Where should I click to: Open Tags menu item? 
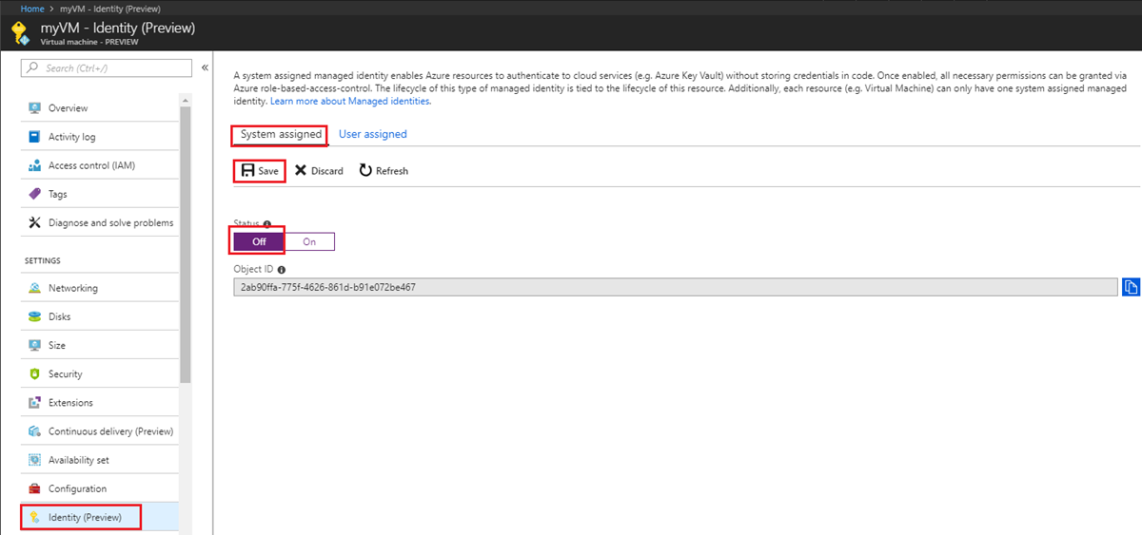[100, 194]
